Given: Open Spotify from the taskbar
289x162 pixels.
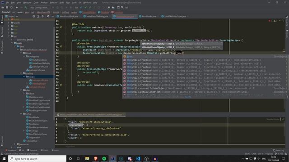Looking at the screenshot, I should (x=104, y=159).
